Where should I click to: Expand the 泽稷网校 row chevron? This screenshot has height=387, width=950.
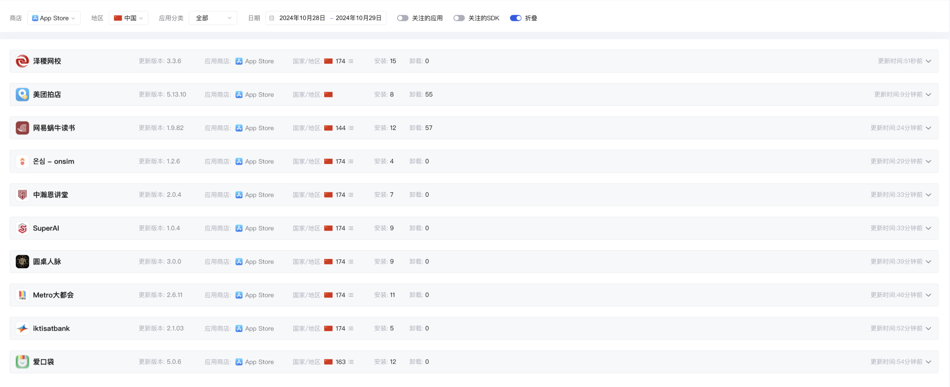click(928, 61)
